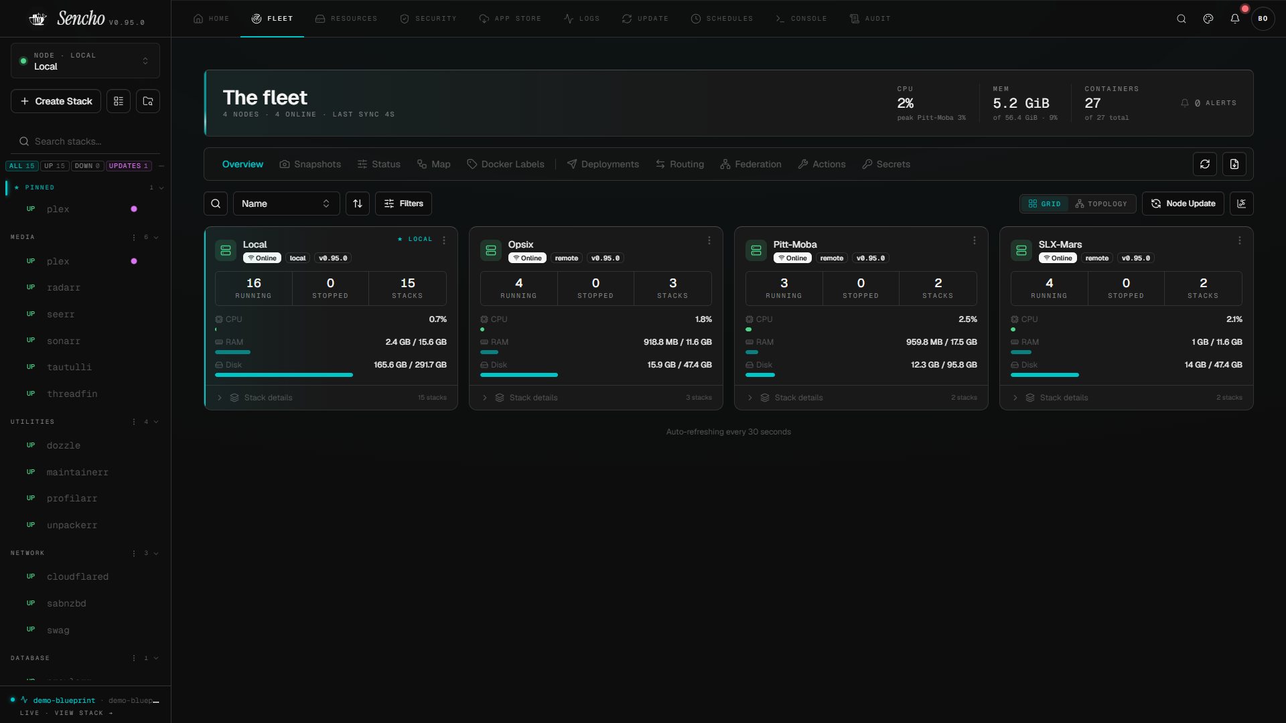The height and width of the screenshot is (723, 1286).
Task: Open the Filters button
Action: click(x=403, y=204)
